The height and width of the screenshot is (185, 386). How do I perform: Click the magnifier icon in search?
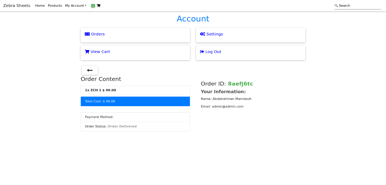[336, 6]
